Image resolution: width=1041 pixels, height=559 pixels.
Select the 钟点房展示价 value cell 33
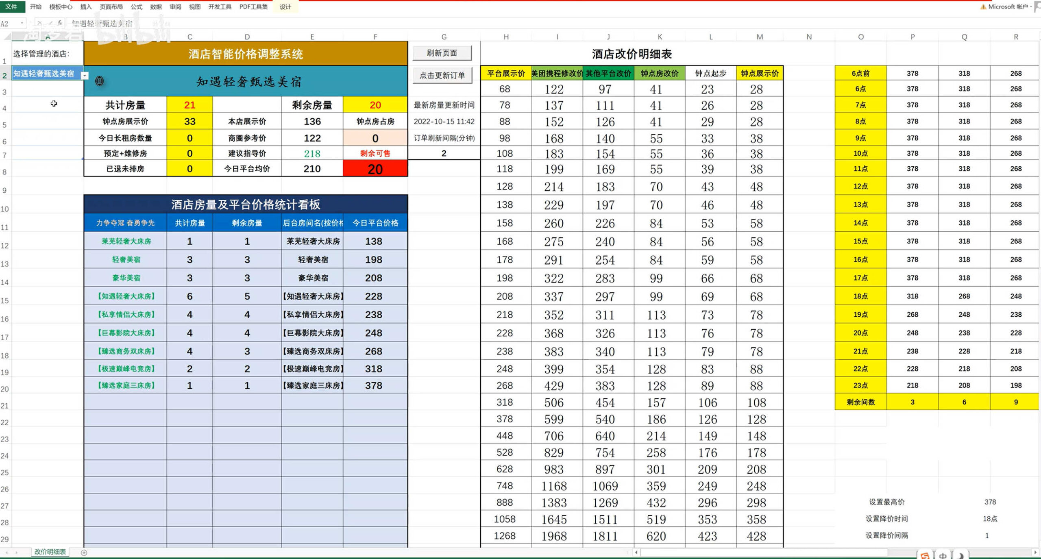(x=189, y=121)
